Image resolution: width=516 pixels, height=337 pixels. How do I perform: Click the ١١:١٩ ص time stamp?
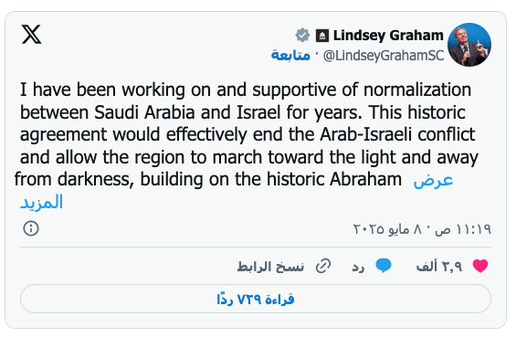pyautogui.click(x=463, y=229)
